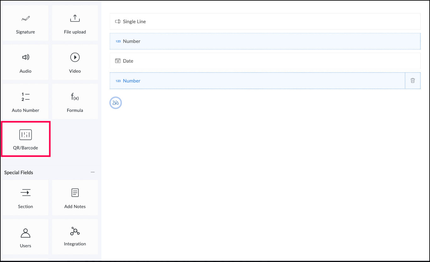This screenshot has height=262, width=430.
Task: Select the Date field row
Action: click(265, 61)
